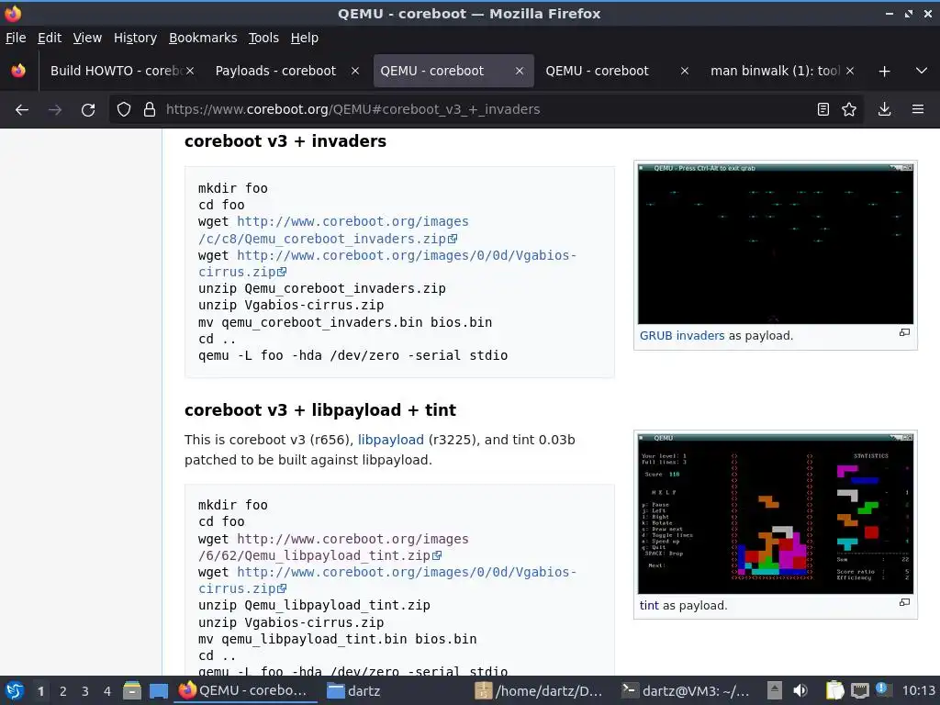The width and height of the screenshot is (940, 705).
Task: Close the Build HOTWO - coreboot tab
Action: click(x=190, y=71)
